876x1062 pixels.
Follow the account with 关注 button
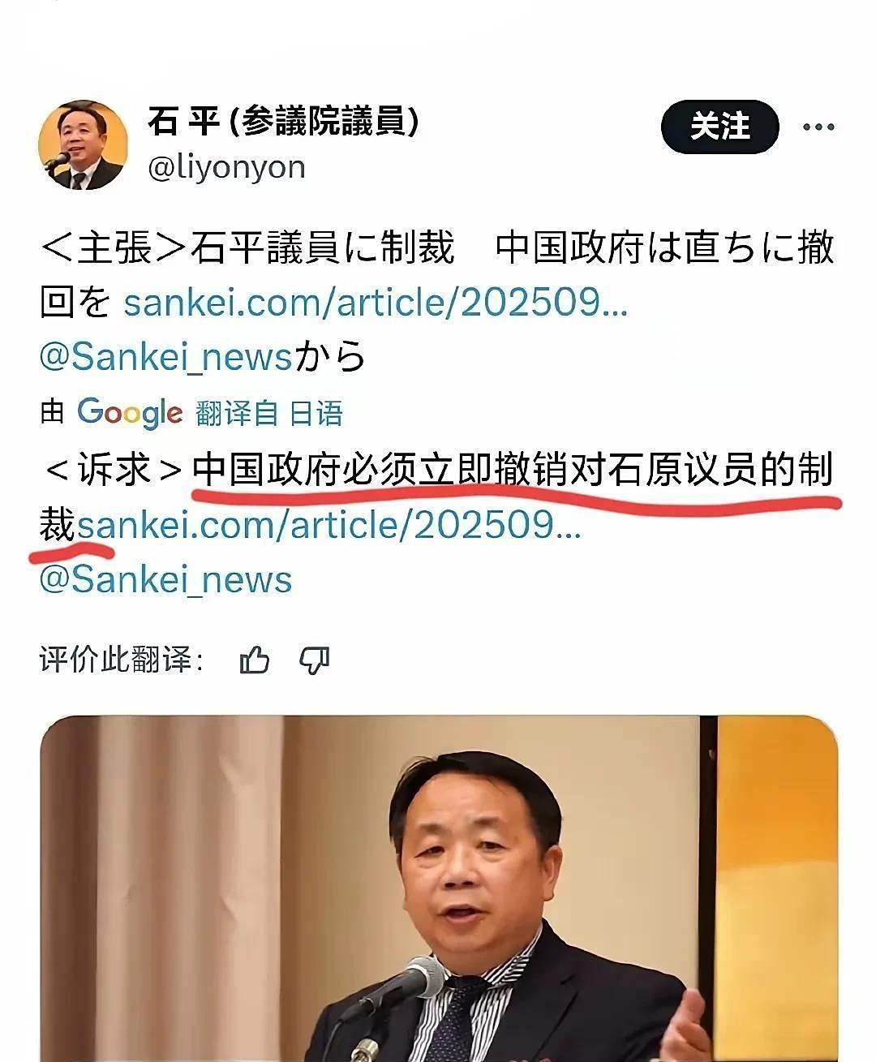[720, 127]
